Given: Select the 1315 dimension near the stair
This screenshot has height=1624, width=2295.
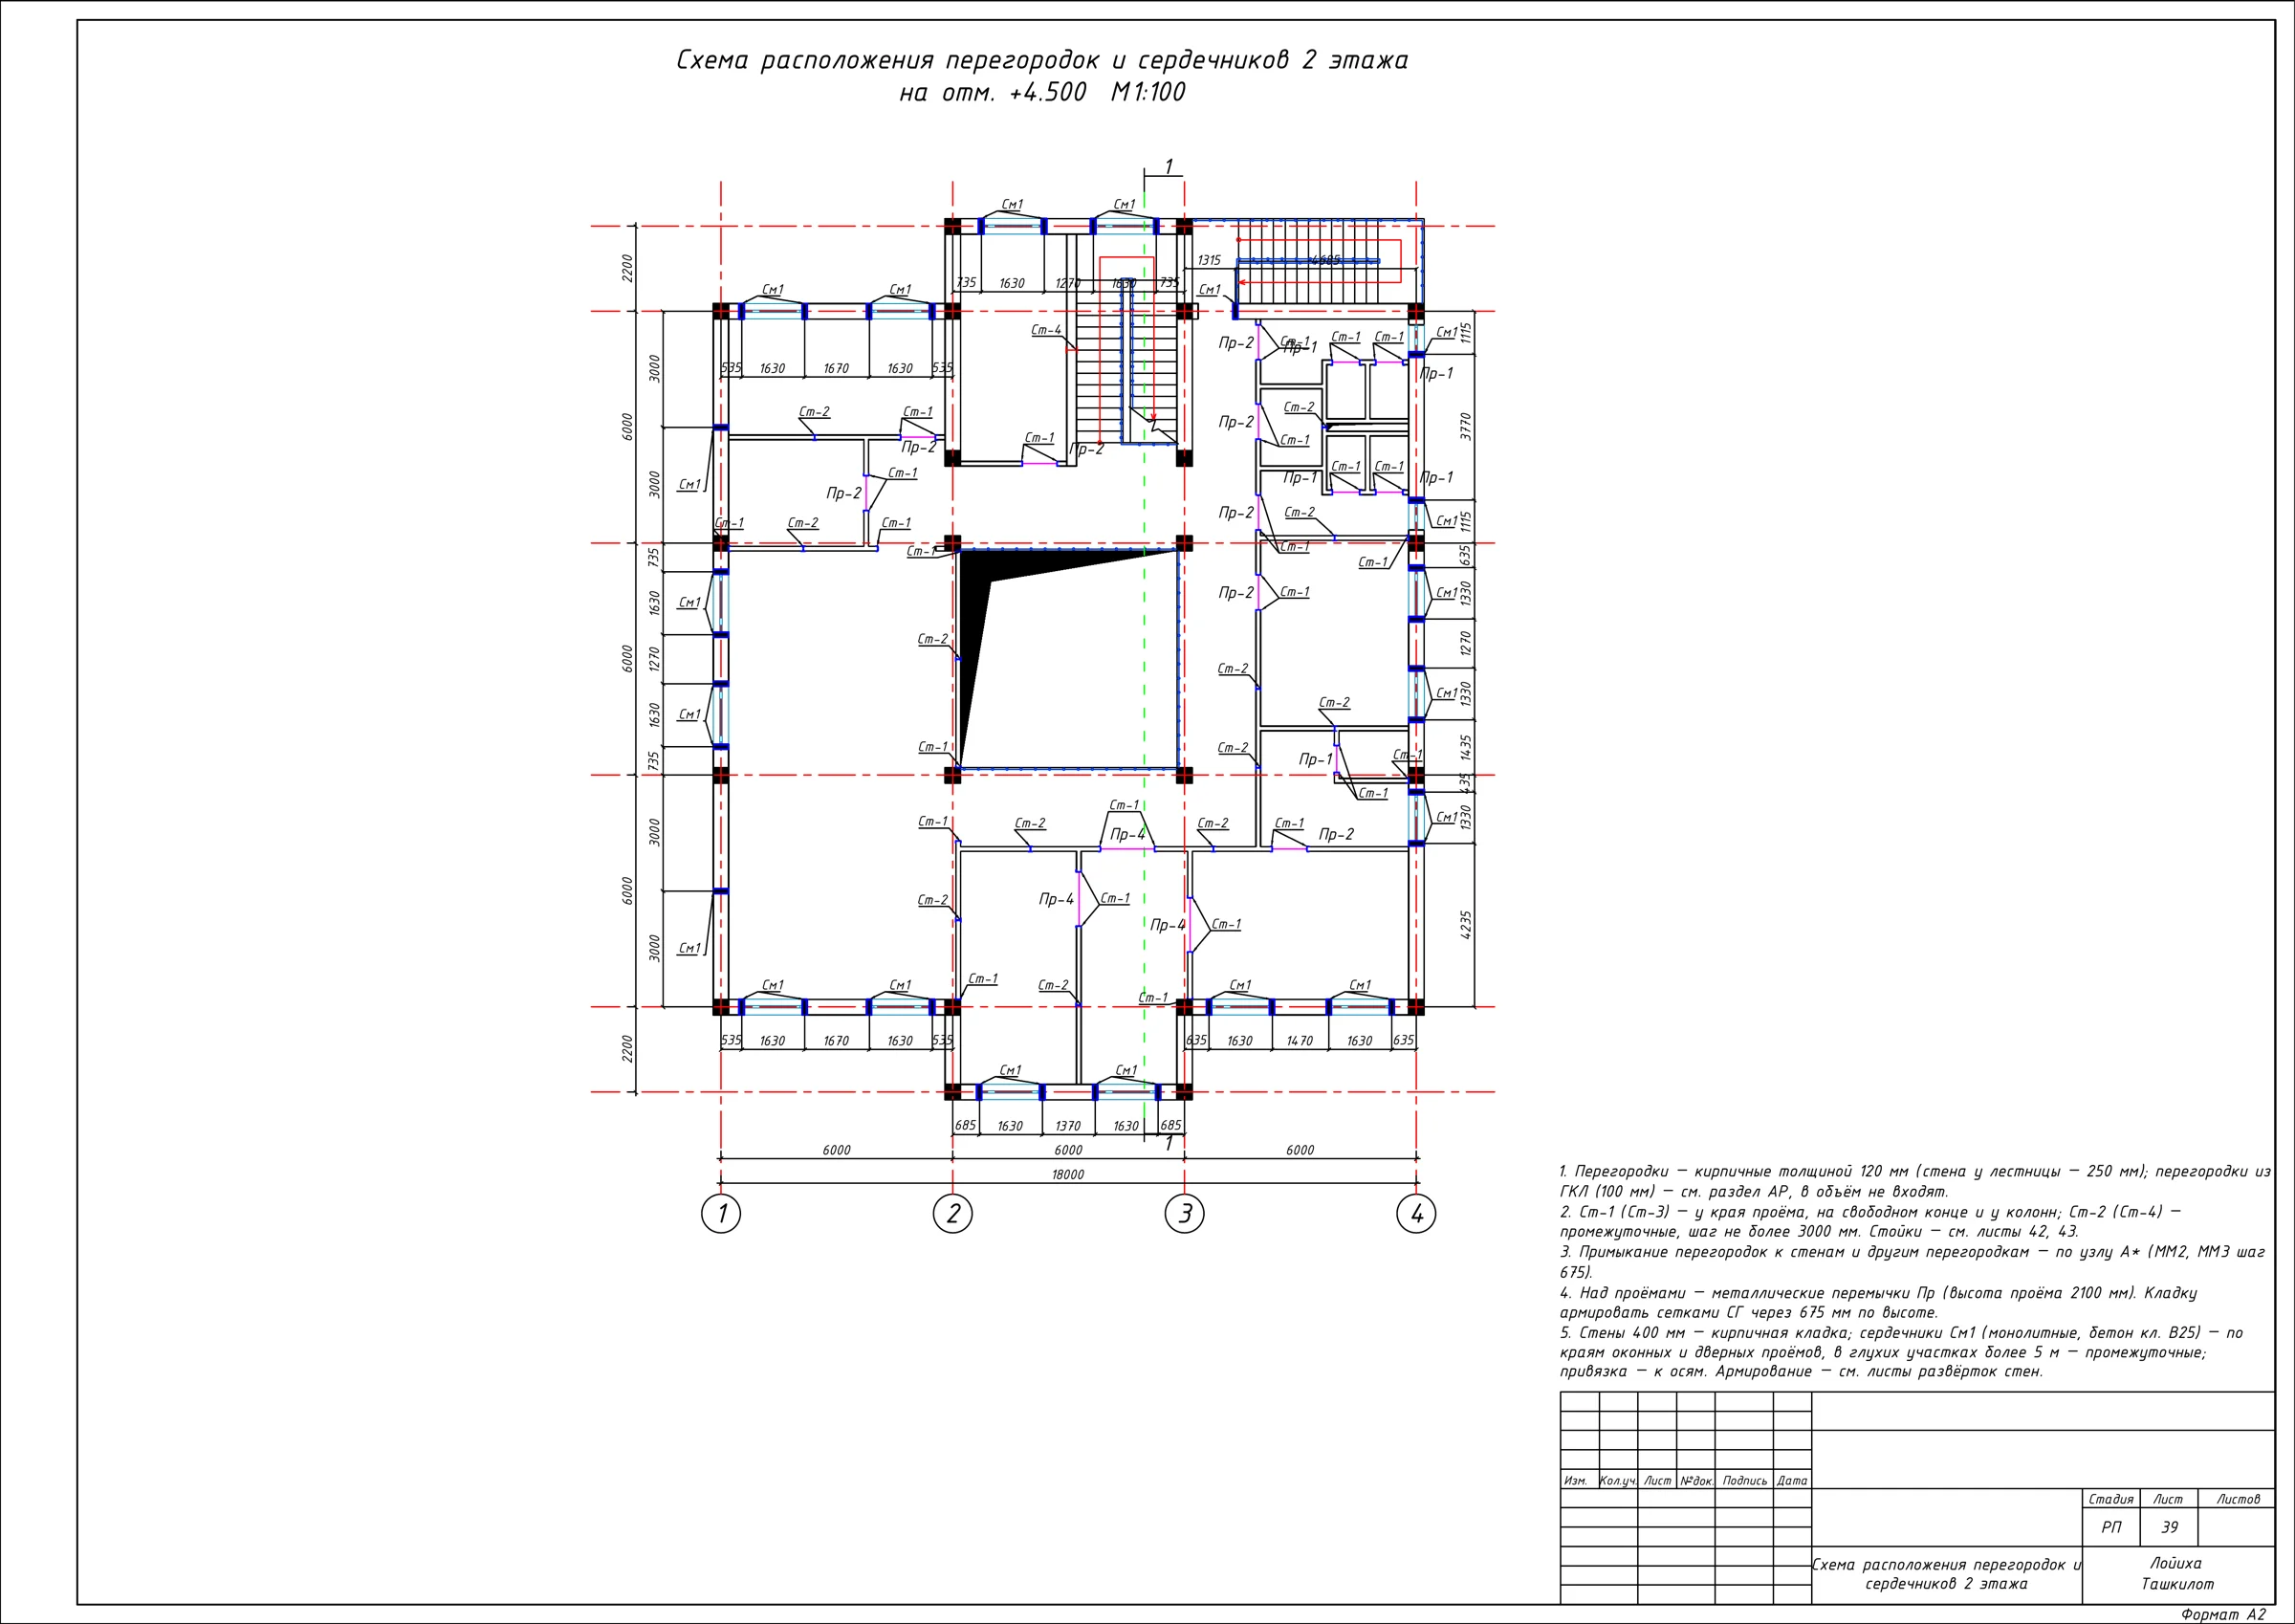Looking at the screenshot, I should point(1210,260).
